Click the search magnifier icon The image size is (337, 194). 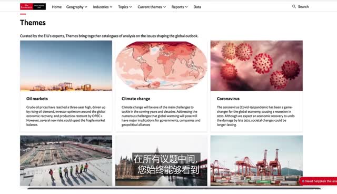coord(294,7)
